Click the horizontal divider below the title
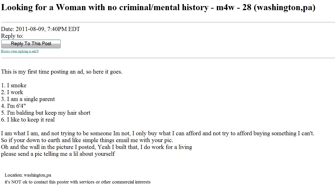Image resolution: width=335 pixels, height=187 pixels. tap(168, 22)
